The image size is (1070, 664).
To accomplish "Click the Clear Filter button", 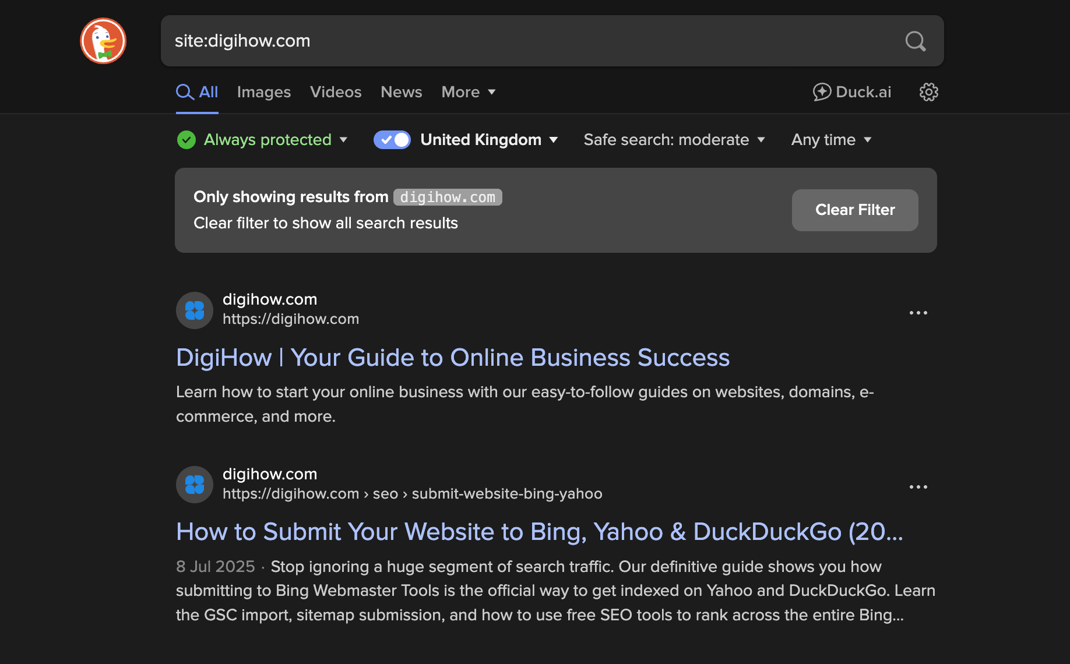I will [x=854, y=210].
